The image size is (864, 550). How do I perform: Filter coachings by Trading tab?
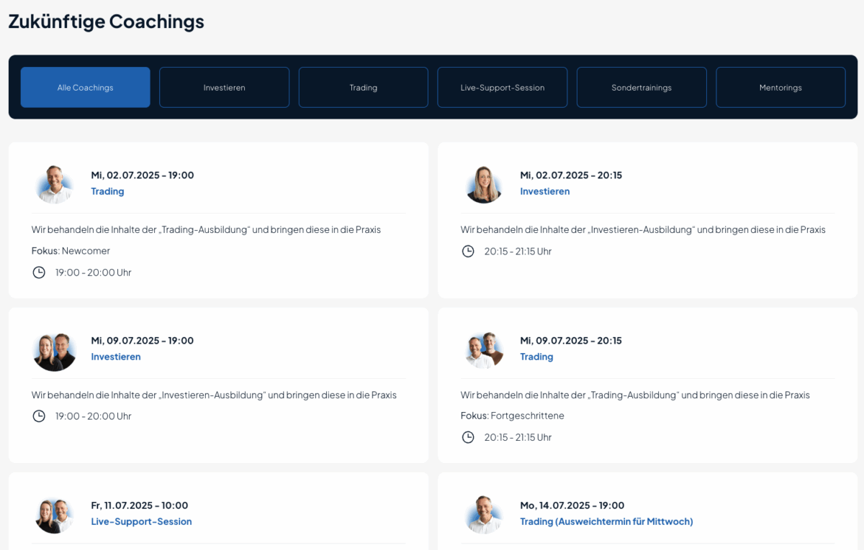point(364,88)
